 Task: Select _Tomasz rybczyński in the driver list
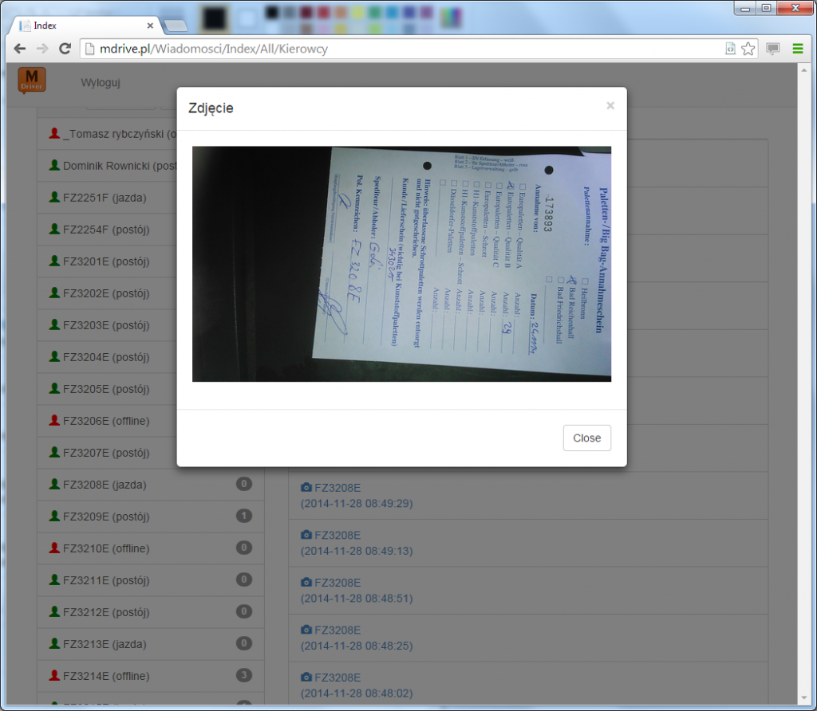[x=108, y=134]
